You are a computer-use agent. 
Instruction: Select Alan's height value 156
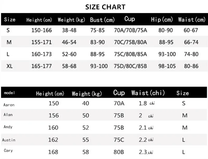point(54,115)
